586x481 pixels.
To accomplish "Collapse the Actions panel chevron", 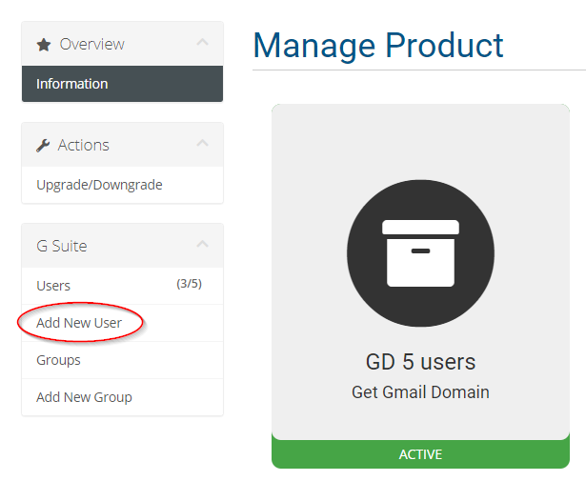I will pyautogui.click(x=203, y=143).
